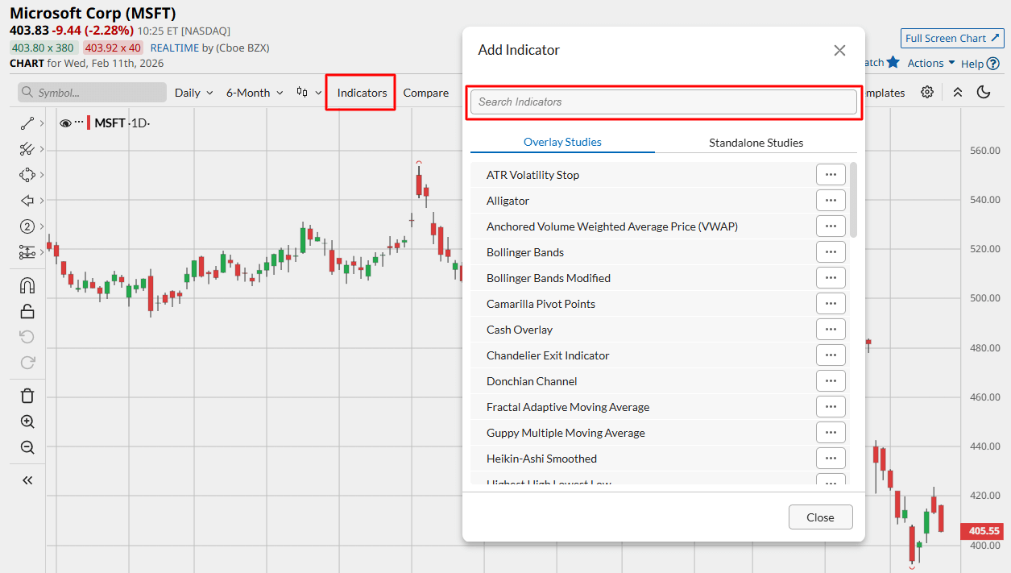Open the 6-Month range dropdown

(253, 92)
